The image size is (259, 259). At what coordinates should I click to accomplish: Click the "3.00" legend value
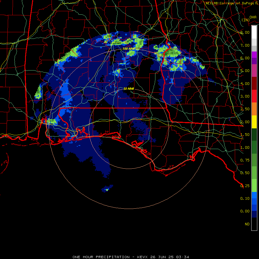click(245, 96)
